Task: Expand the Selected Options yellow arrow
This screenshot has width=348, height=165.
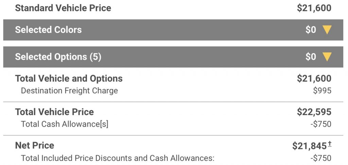Action: 327,57
